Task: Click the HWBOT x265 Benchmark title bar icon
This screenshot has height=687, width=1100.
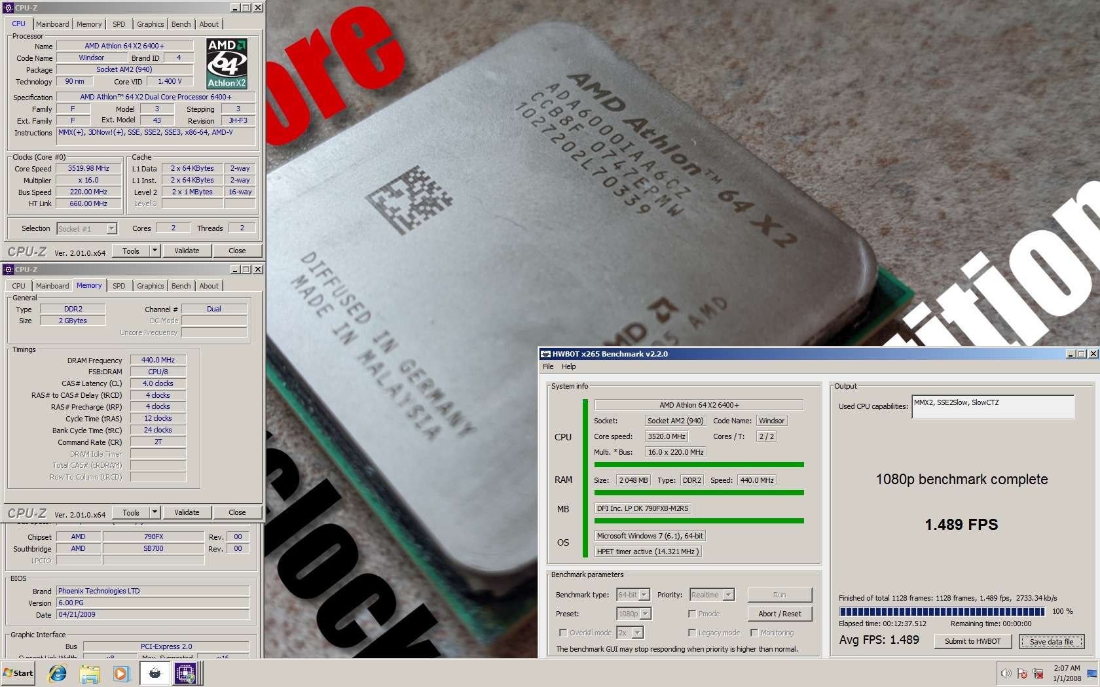Action: point(545,354)
